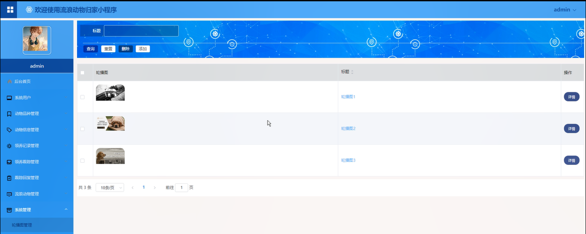586x234 pixels.
Task: Click the 轮播图3 title text
Action: pyautogui.click(x=348, y=161)
